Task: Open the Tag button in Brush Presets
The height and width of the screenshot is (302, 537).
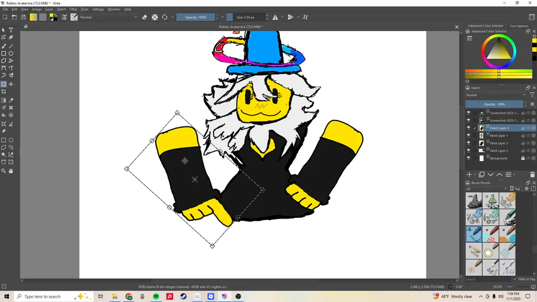Action: (515, 189)
